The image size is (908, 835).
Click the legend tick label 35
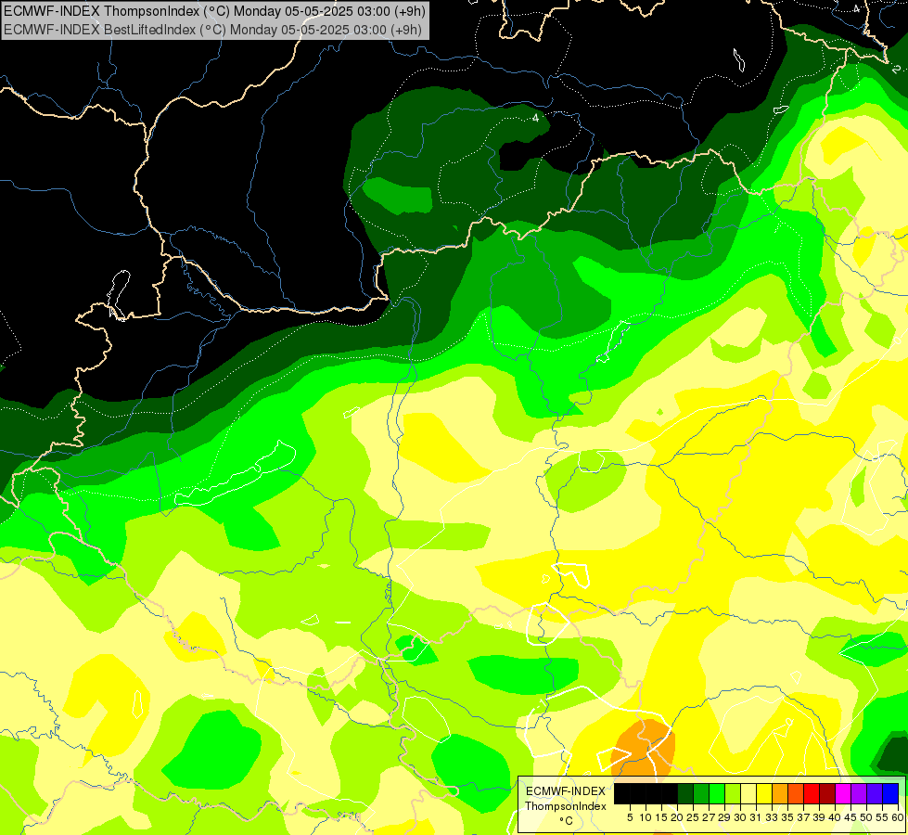(787, 817)
